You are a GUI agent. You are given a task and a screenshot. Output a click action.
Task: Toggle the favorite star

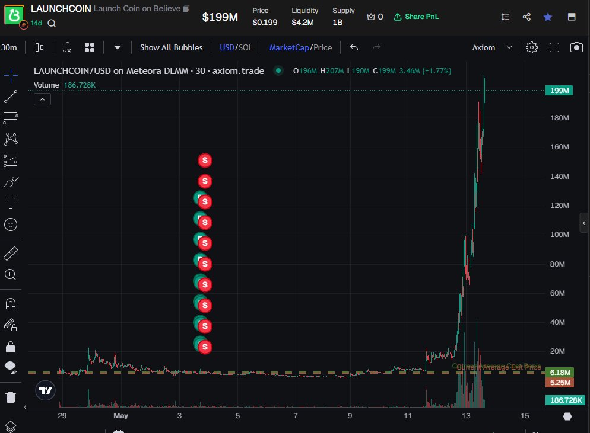click(548, 17)
